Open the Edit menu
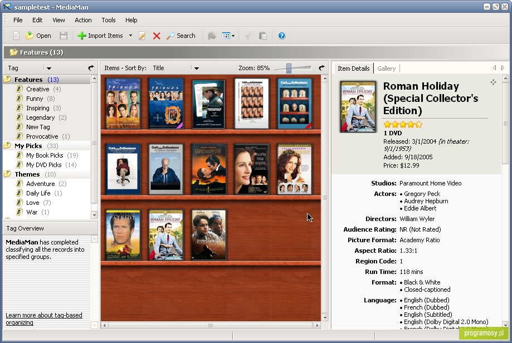This screenshot has height=343, width=512. click(x=37, y=20)
